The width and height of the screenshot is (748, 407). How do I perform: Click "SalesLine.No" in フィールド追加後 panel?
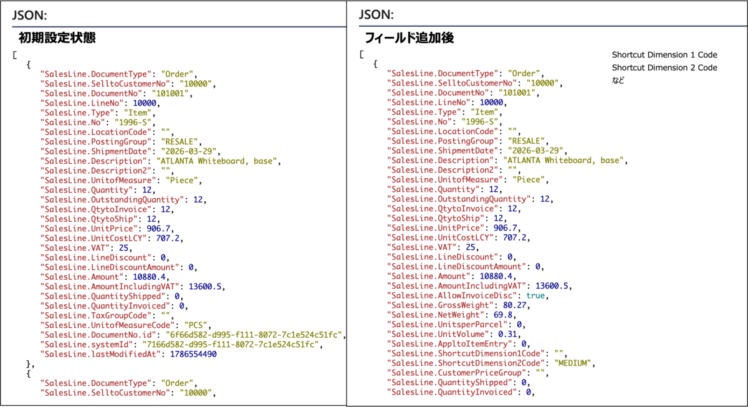418,122
